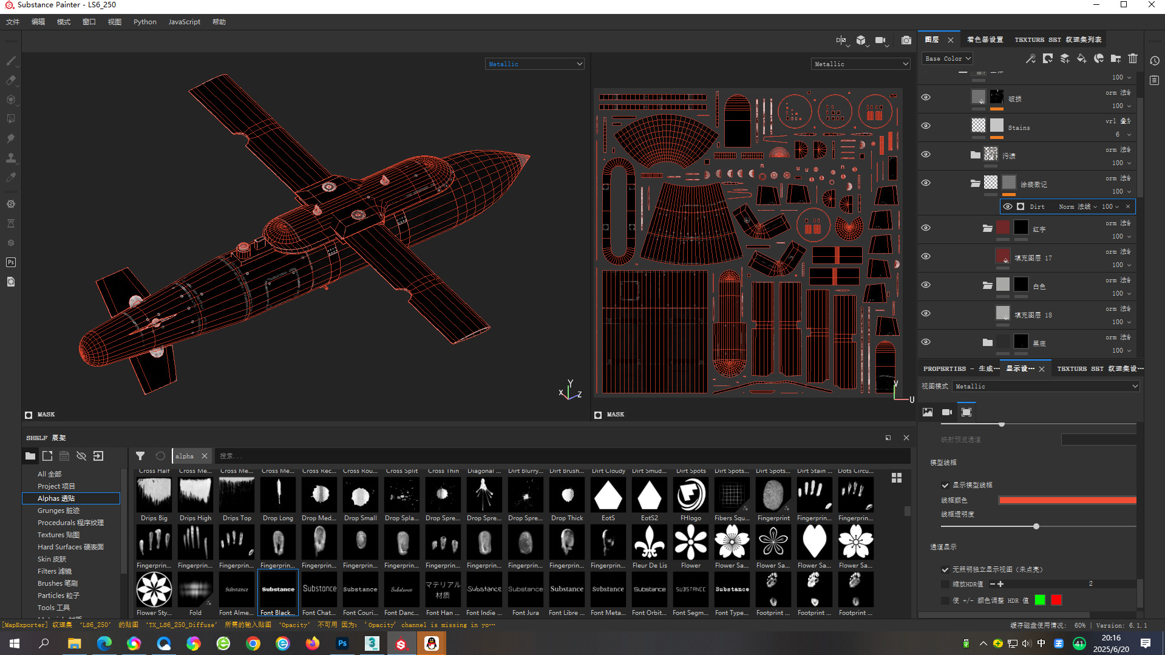The image size is (1165, 655).
Task: Open the Python menu
Action: tap(145, 22)
